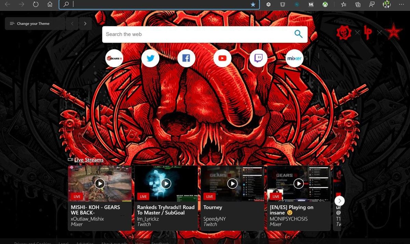Open the Twitter quick link
This screenshot has width=410, height=244.
pyautogui.click(x=150, y=58)
